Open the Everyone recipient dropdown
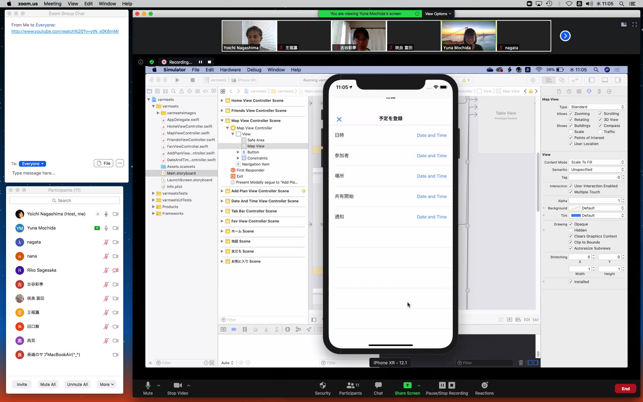The height and width of the screenshot is (402, 643). pyautogui.click(x=32, y=164)
